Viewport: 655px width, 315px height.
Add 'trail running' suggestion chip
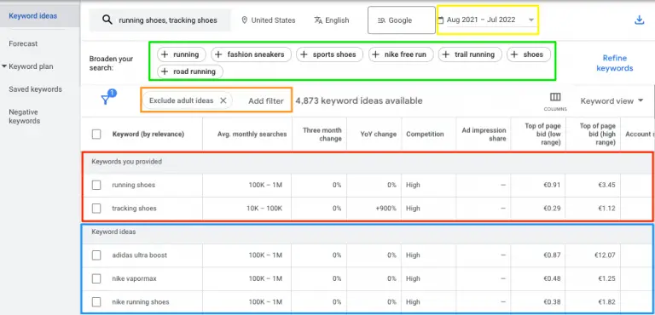[x=470, y=54]
